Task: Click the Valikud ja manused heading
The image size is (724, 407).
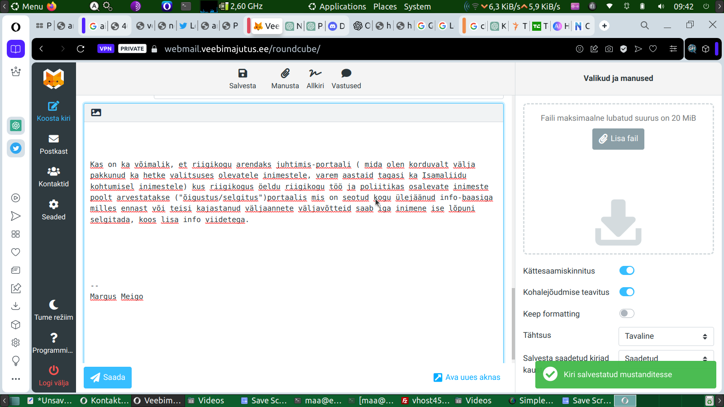Action: click(x=618, y=78)
